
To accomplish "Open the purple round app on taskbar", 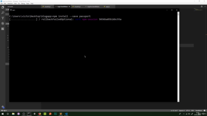I will [x=18, y=114].
